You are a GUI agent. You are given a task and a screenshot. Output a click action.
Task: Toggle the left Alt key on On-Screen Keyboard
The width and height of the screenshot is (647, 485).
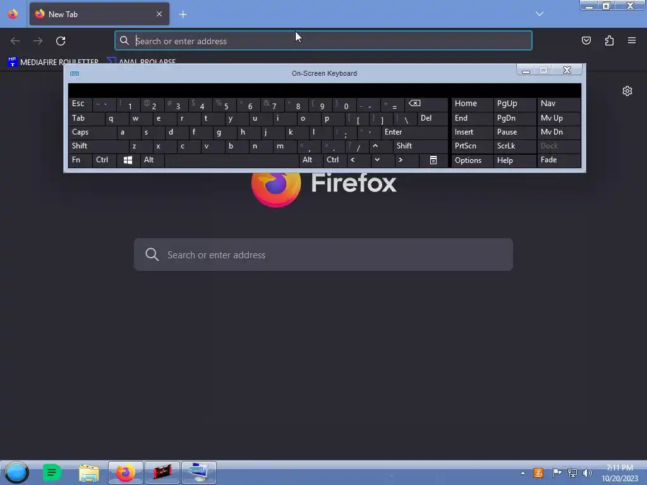pyautogui.click(x=152, y=160)
